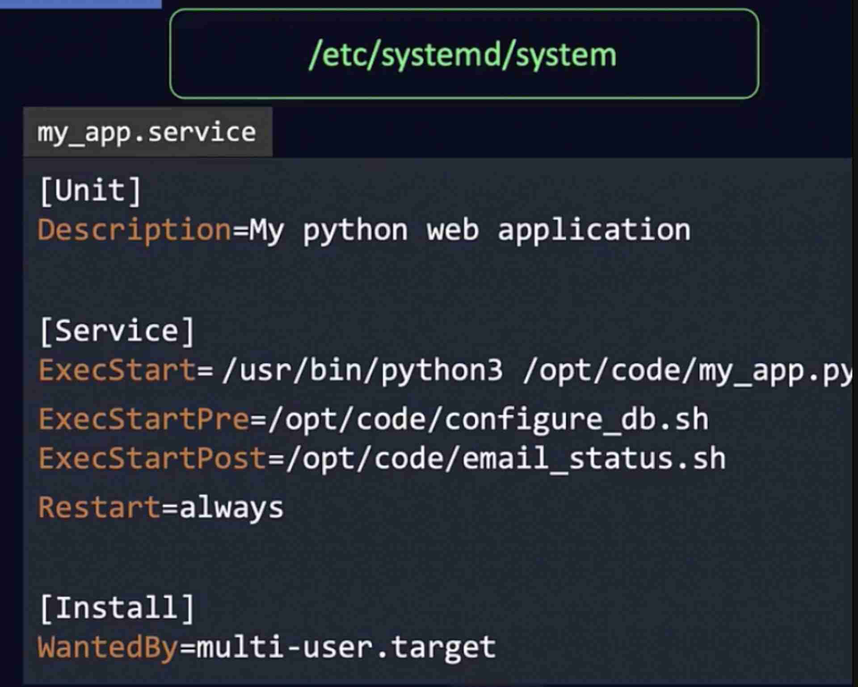This screenshot has height=687, width=858.
Task: Click the ExecStartPost key
Action: click(x=152, y=459)
